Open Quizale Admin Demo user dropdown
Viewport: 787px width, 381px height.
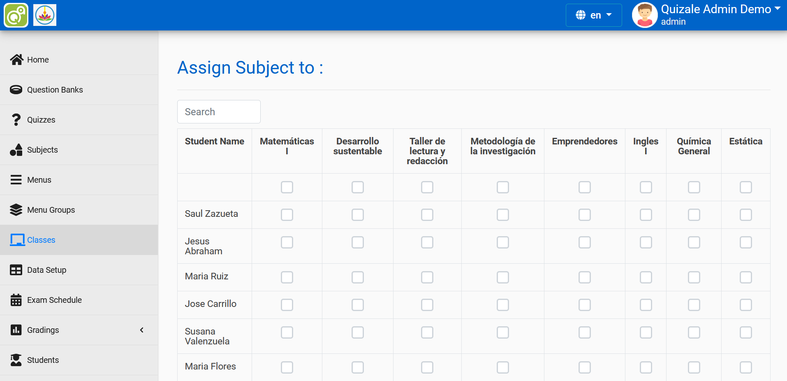pos(720,9)
